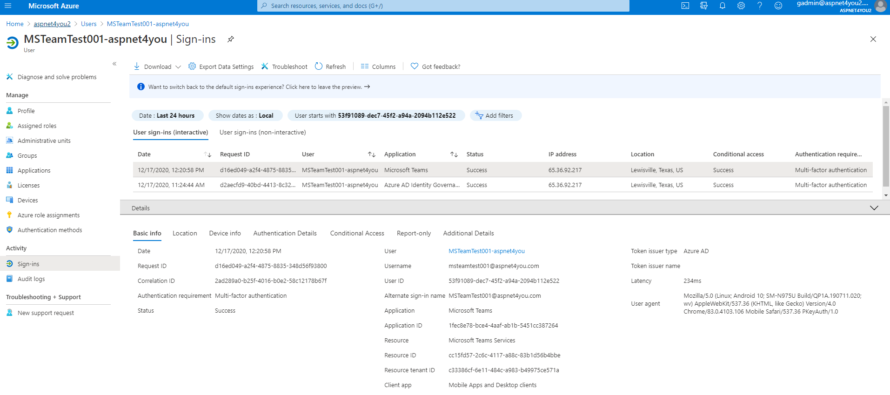Open the Additional Details tab
The width and height of the screenshot is (890, 395).
[468, 234]
